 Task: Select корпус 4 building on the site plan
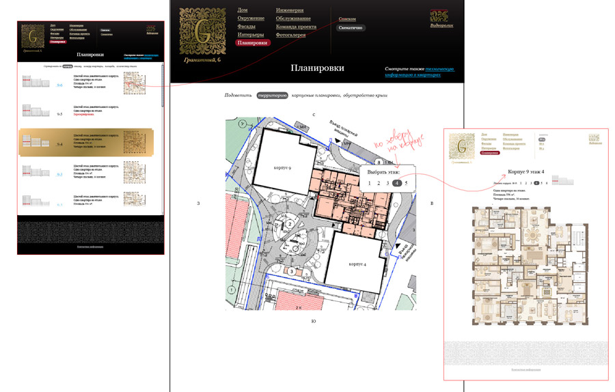(x=356, y=264)
